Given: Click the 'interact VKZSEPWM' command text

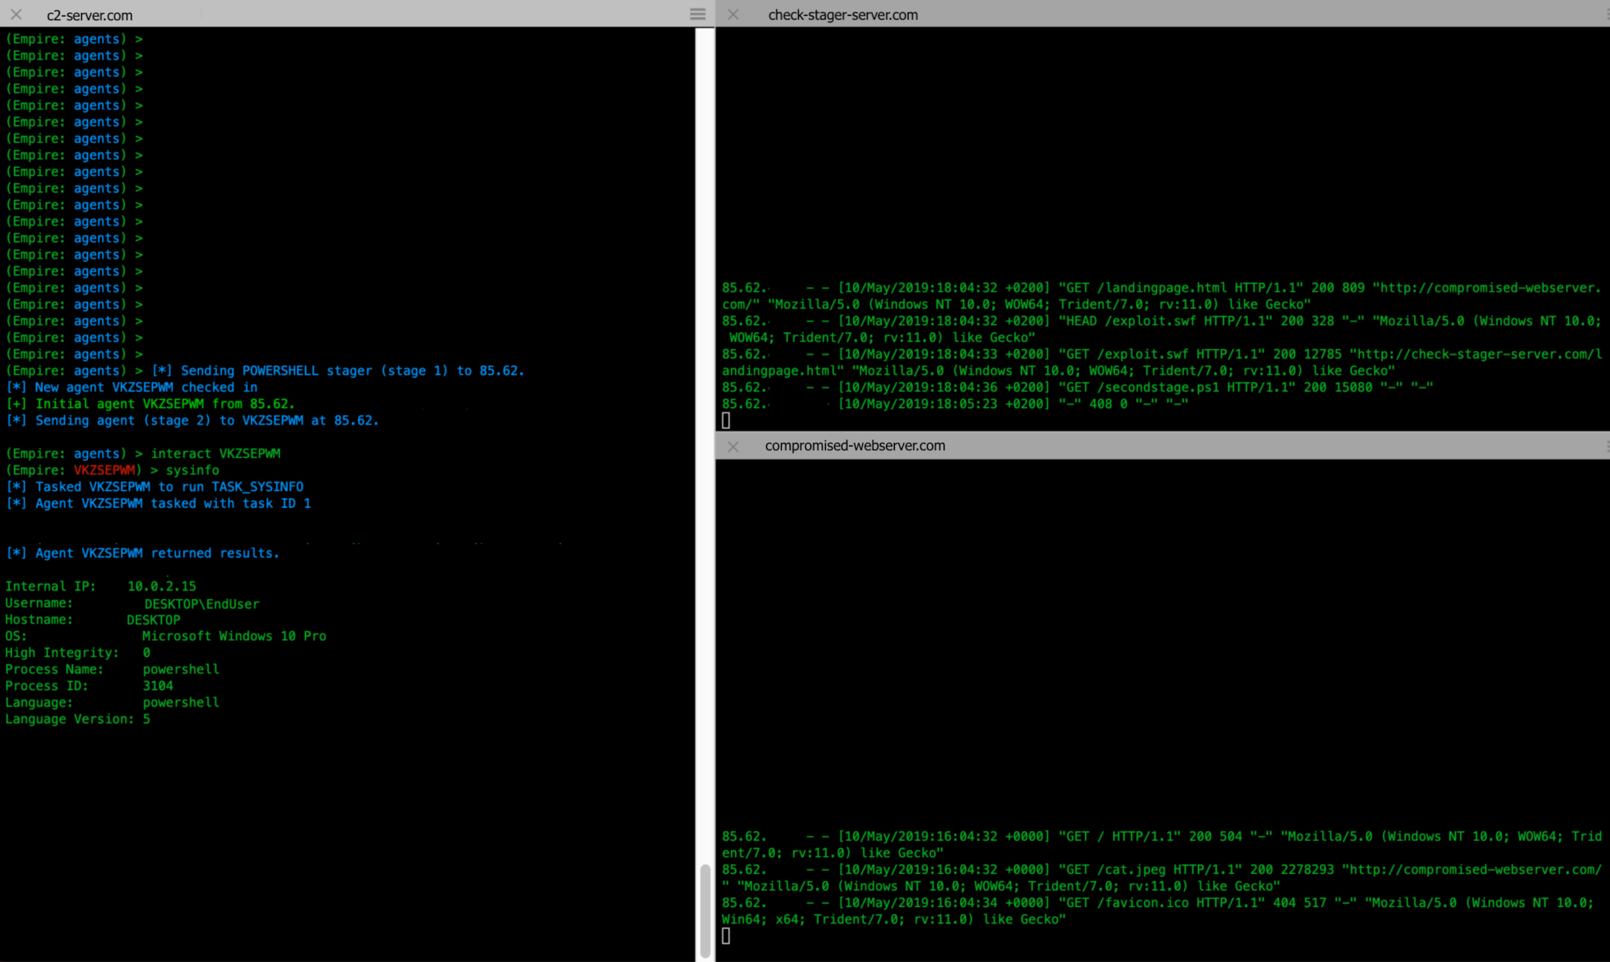Looking at the screenshot, I should pyautogui.click(x=215, y=453).
